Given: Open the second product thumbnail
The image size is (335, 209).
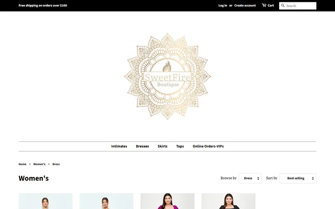Looking at the screenshot, I should (x=107, y=201).
